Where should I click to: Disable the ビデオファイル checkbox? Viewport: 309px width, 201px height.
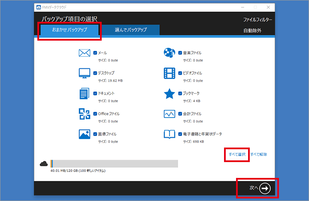180,73
